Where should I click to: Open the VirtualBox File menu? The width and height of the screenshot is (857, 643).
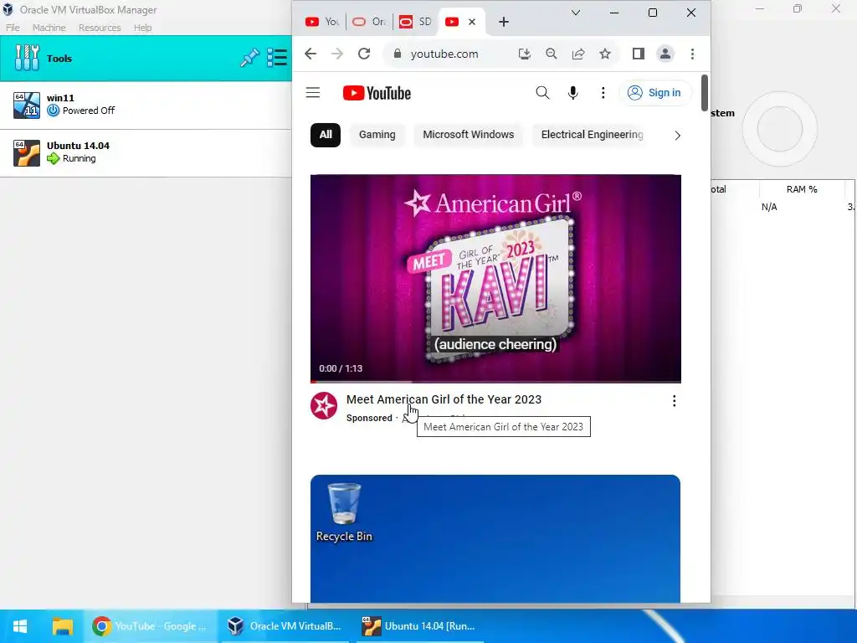[x=13, y=28]
